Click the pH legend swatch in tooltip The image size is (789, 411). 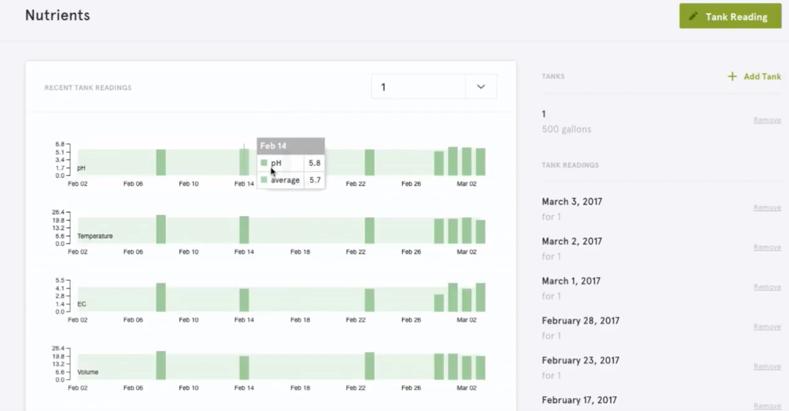point(264,163)
